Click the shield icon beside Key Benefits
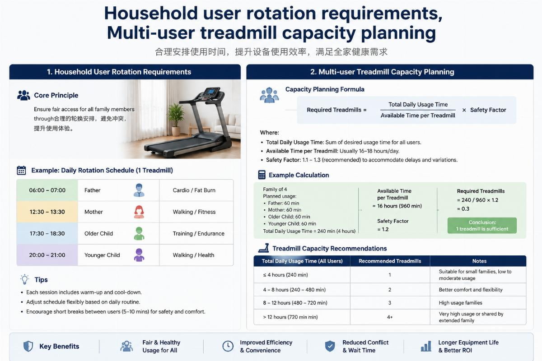This screenshot has width=542, height=361. [28, 347]
